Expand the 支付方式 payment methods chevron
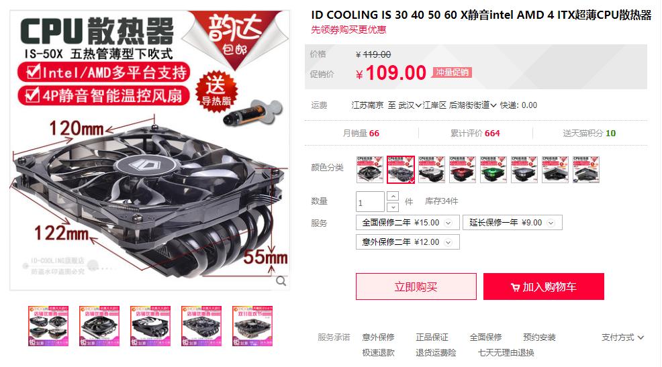 641,337
